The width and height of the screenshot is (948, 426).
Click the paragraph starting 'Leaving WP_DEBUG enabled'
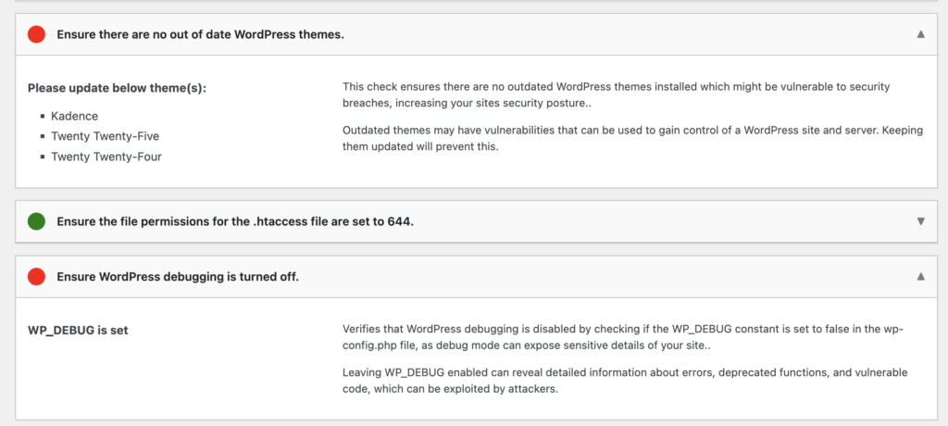pyautogui.click(x=624, y=381)
